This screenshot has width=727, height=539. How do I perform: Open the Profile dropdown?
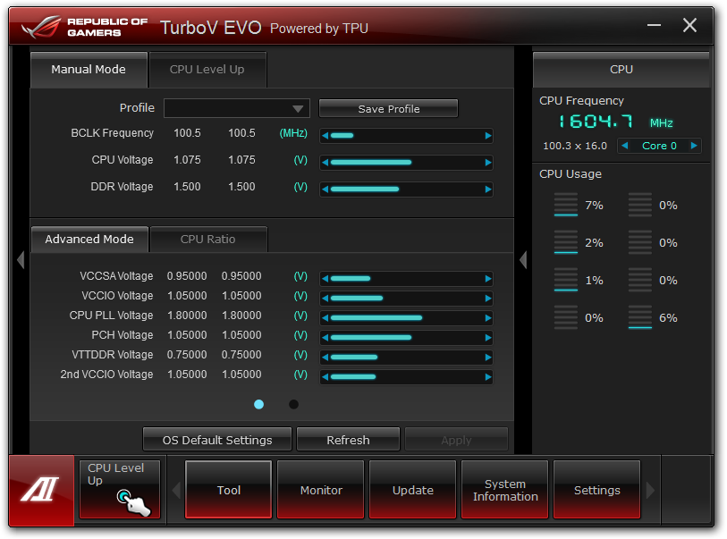[x=236, y=108]
